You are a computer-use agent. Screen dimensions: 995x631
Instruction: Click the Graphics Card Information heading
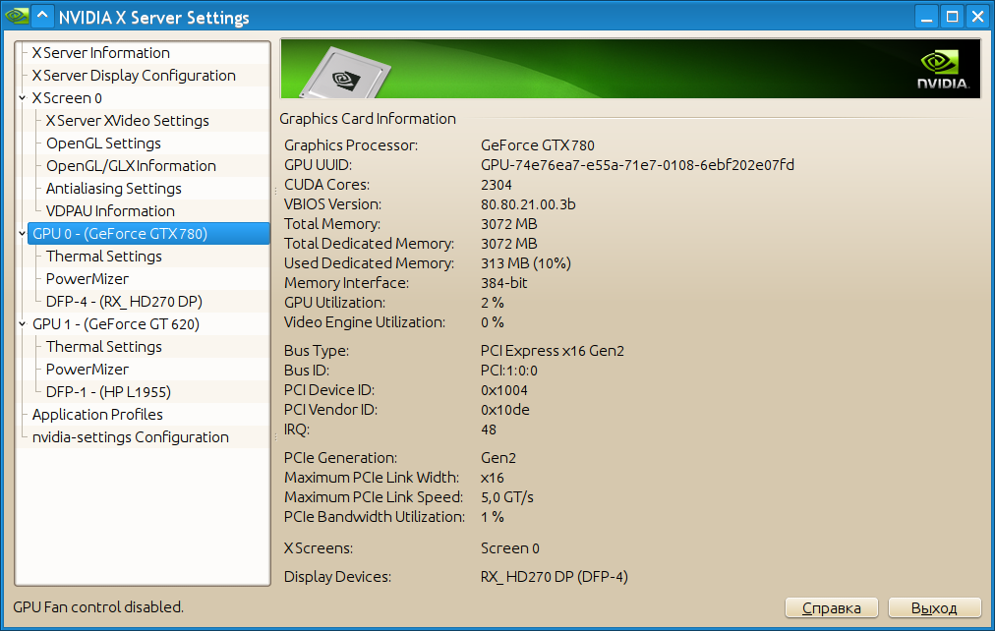(x=368, y=119)
